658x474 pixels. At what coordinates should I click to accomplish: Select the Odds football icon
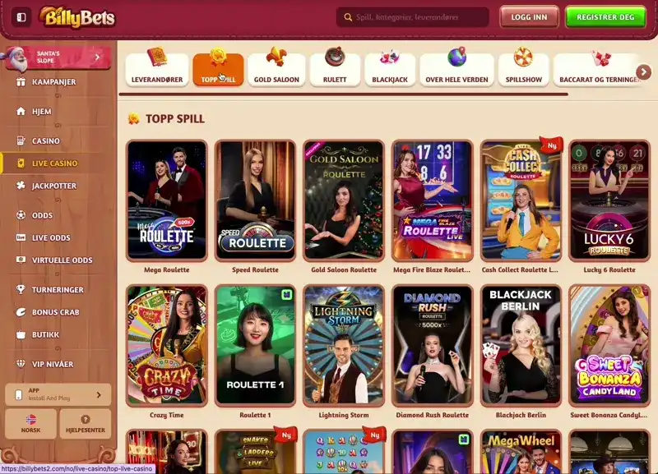(x=21, y=215)
